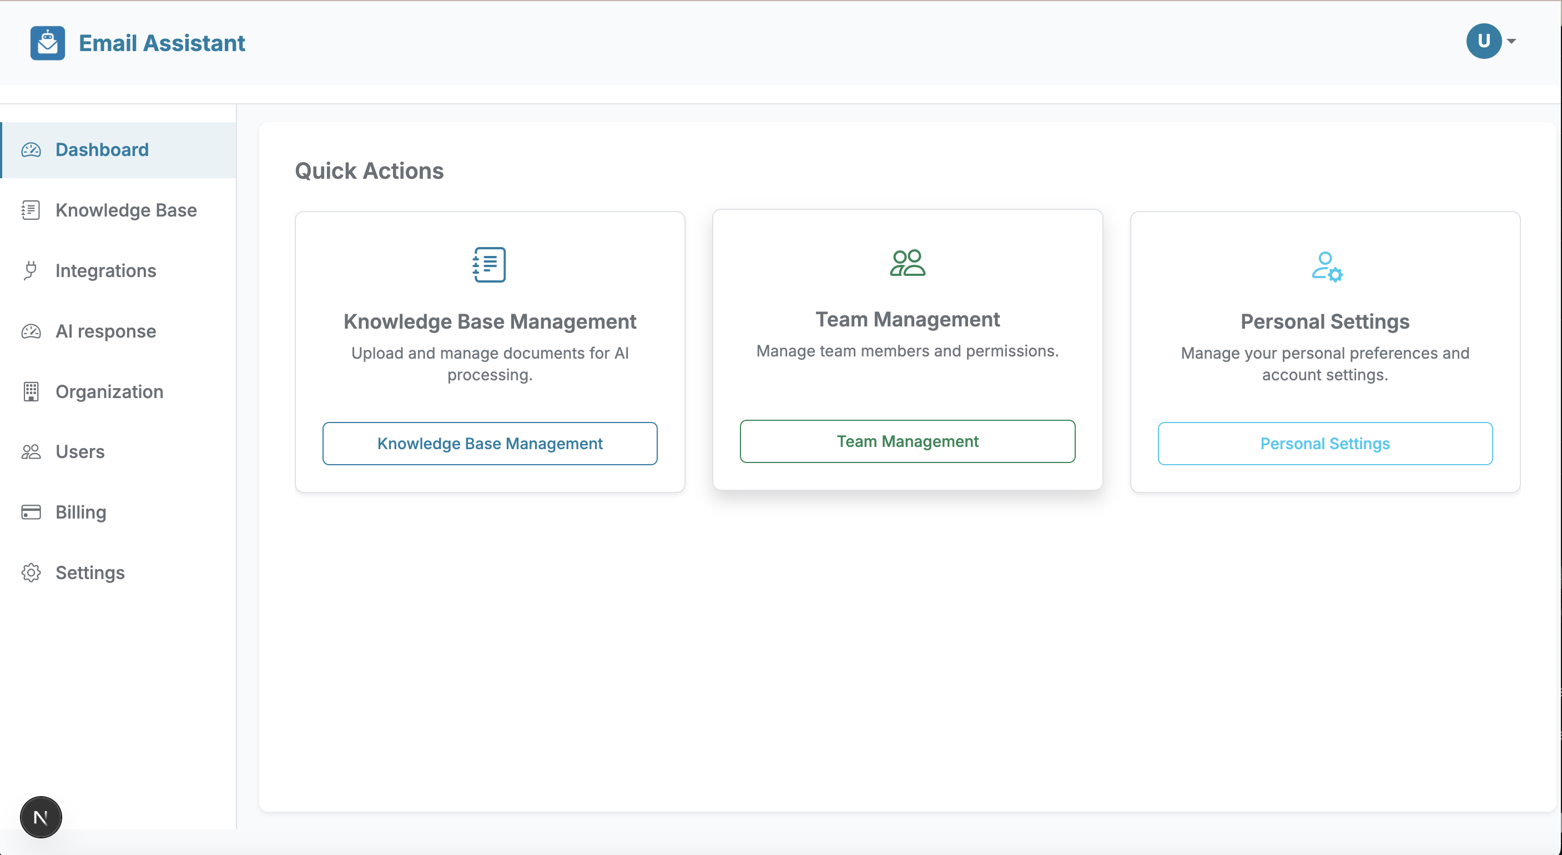Open the Next.js dev tools badge
This screenshot has width=1562, height=855.
41,817
